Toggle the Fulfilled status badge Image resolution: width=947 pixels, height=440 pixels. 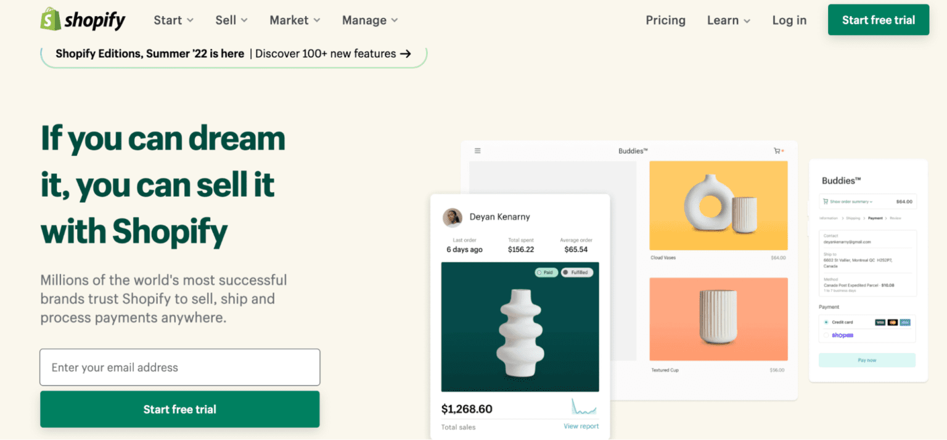click(577, 272)
